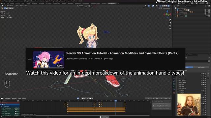Click the pan hand viewport icon
Viewport: 211px width, 118px height.
coord(170,23)
